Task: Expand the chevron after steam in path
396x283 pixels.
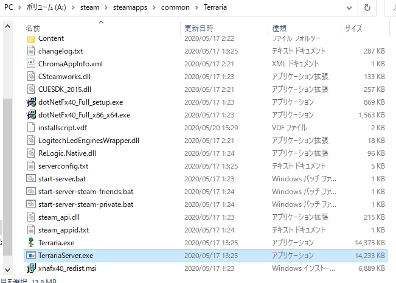Action: click(106, 7)
